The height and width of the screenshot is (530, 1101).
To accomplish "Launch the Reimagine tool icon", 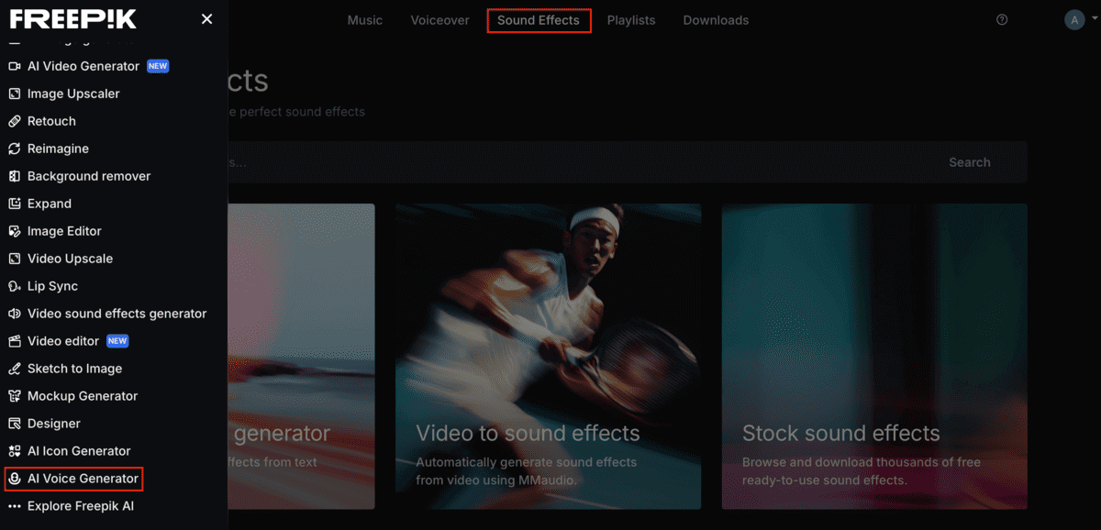I will tap(14, 149).
